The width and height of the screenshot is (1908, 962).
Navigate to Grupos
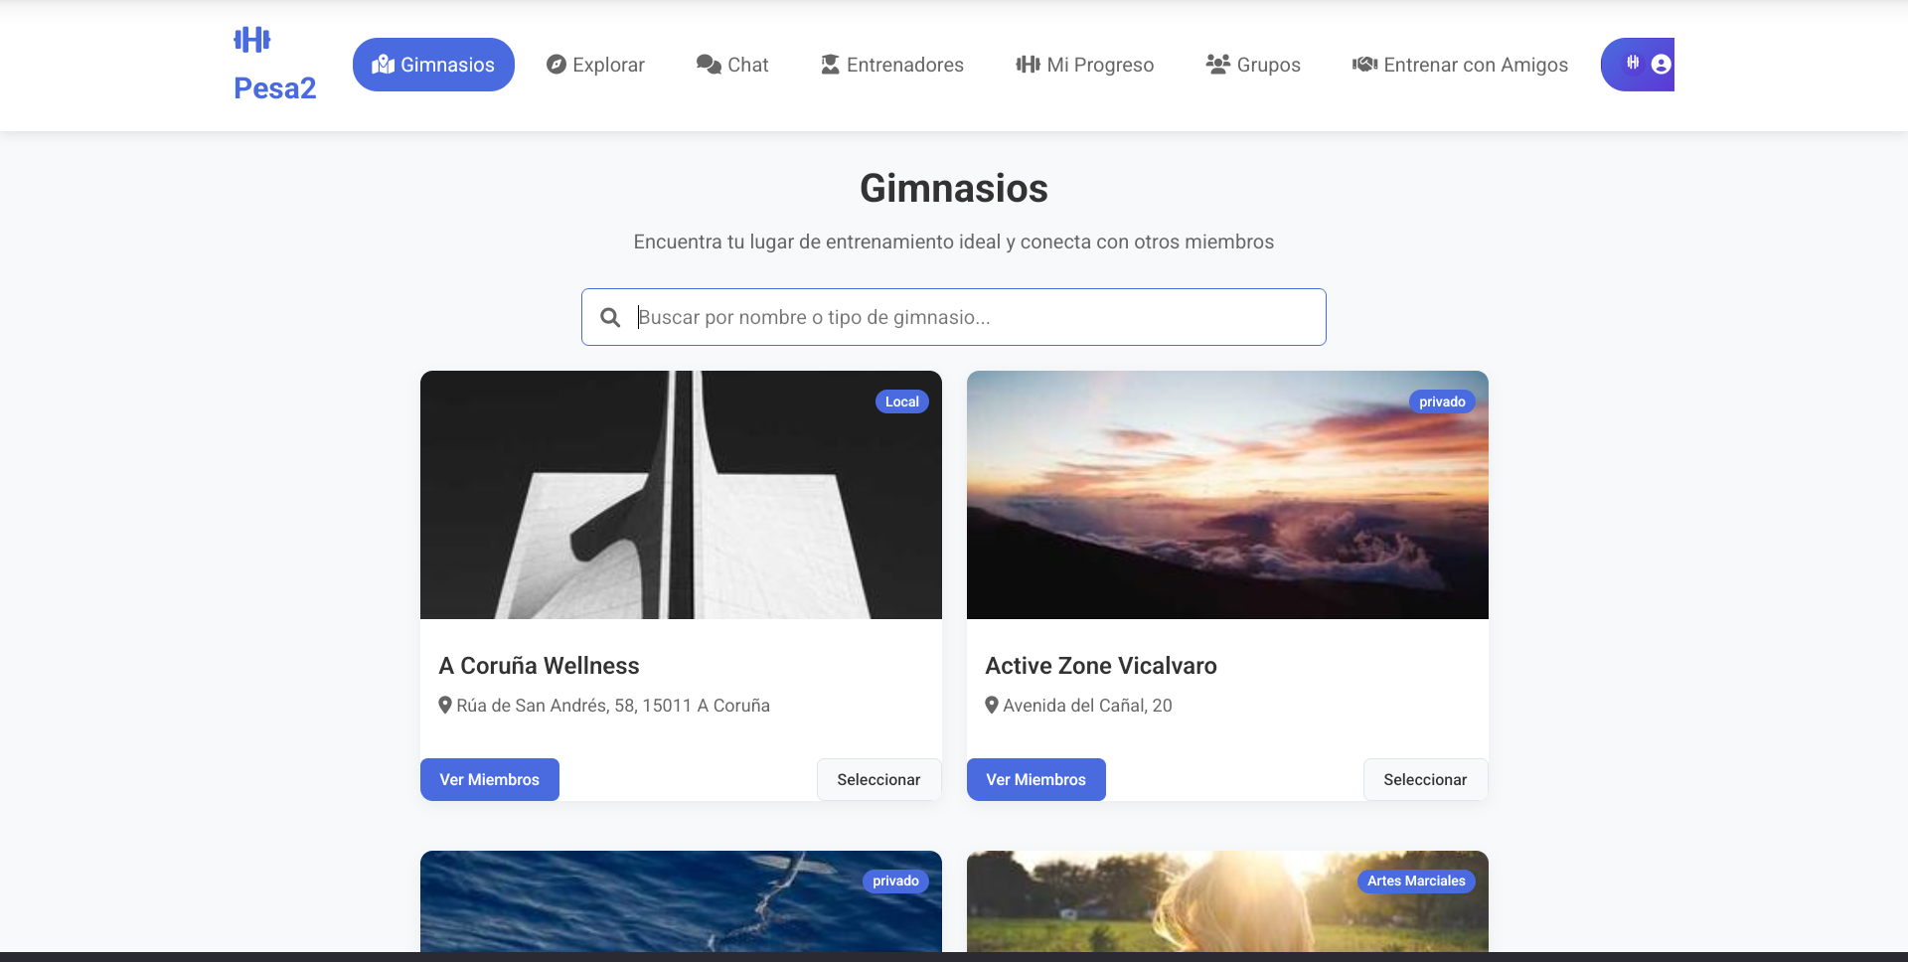click(1253, 65)
